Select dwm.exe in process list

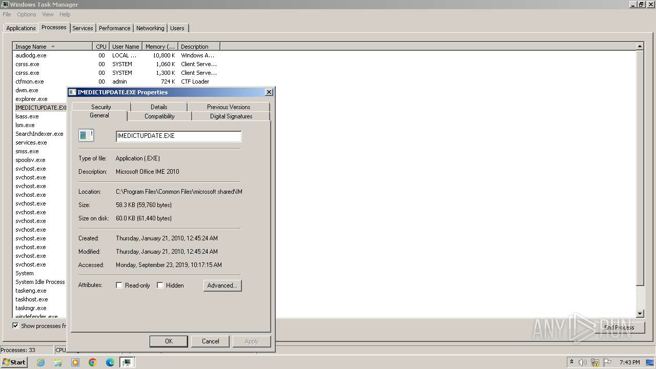(27, 90)
